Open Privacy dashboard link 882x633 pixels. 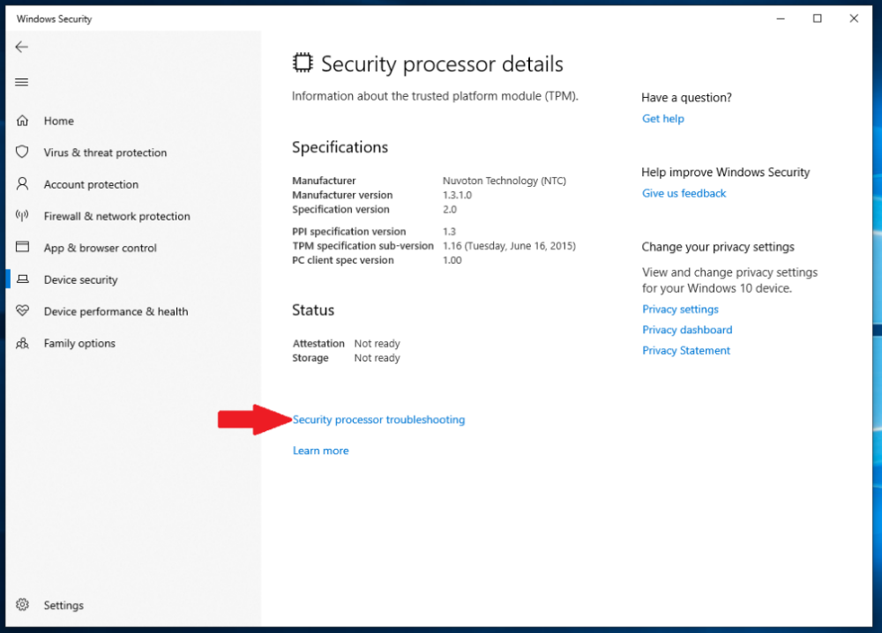click(687, 330)
